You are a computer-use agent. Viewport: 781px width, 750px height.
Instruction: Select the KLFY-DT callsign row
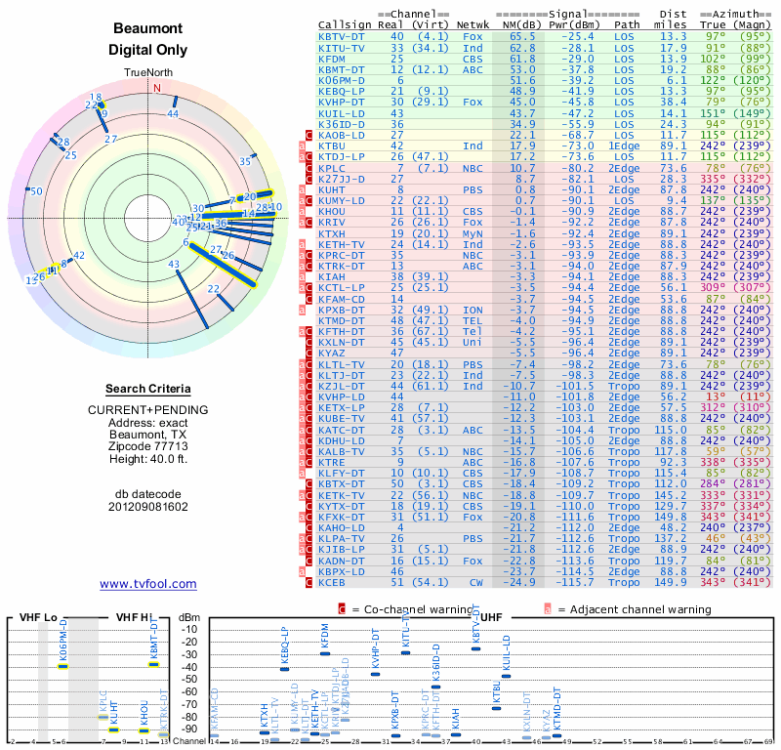(341, 473)
